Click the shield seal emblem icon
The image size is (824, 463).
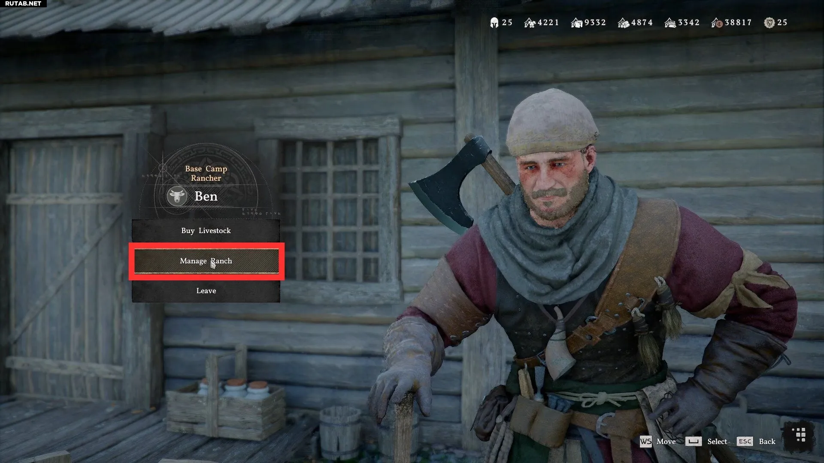click(769, 23)
